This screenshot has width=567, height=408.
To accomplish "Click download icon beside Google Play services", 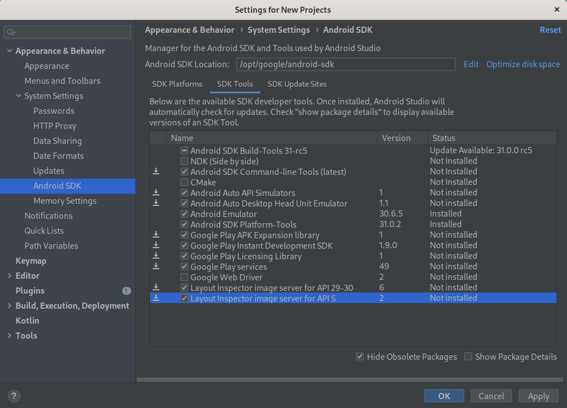I will (156, 266).
